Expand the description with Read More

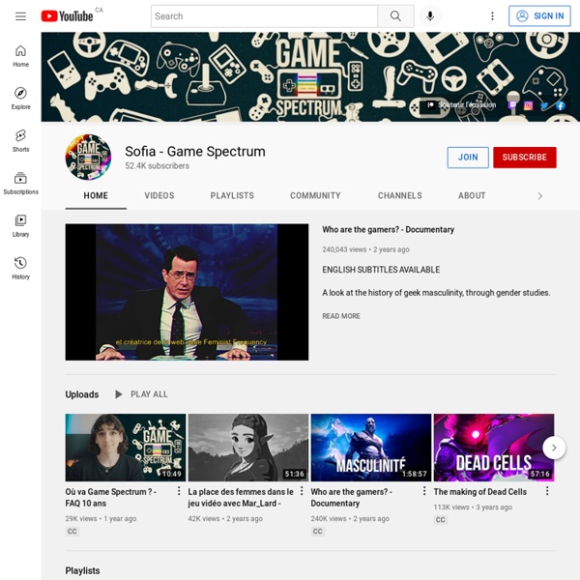341,316
